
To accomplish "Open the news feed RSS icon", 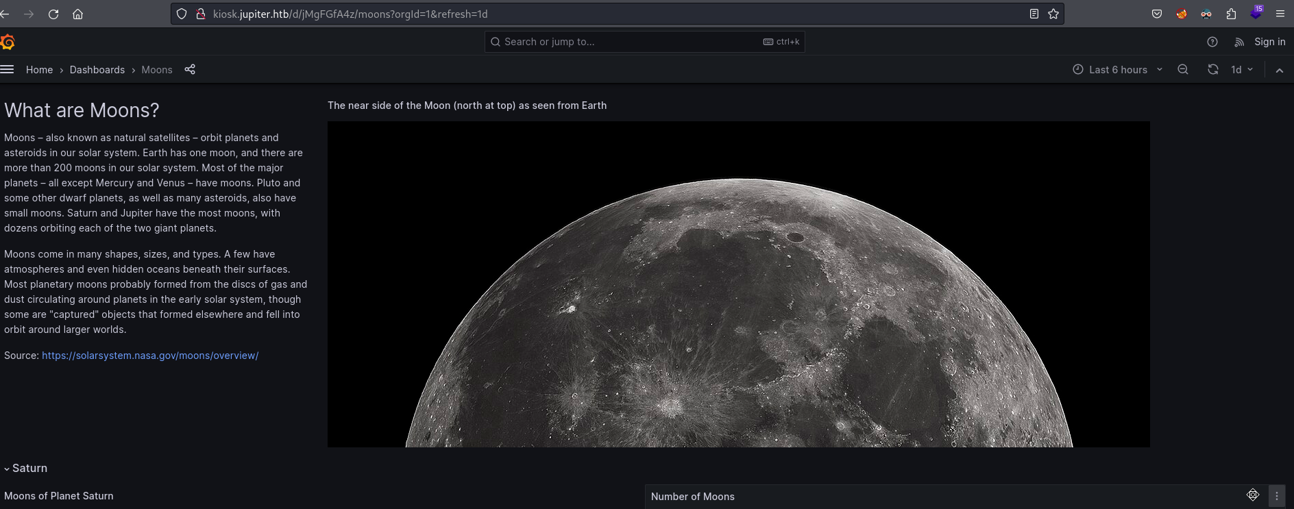I will 1238,42.
